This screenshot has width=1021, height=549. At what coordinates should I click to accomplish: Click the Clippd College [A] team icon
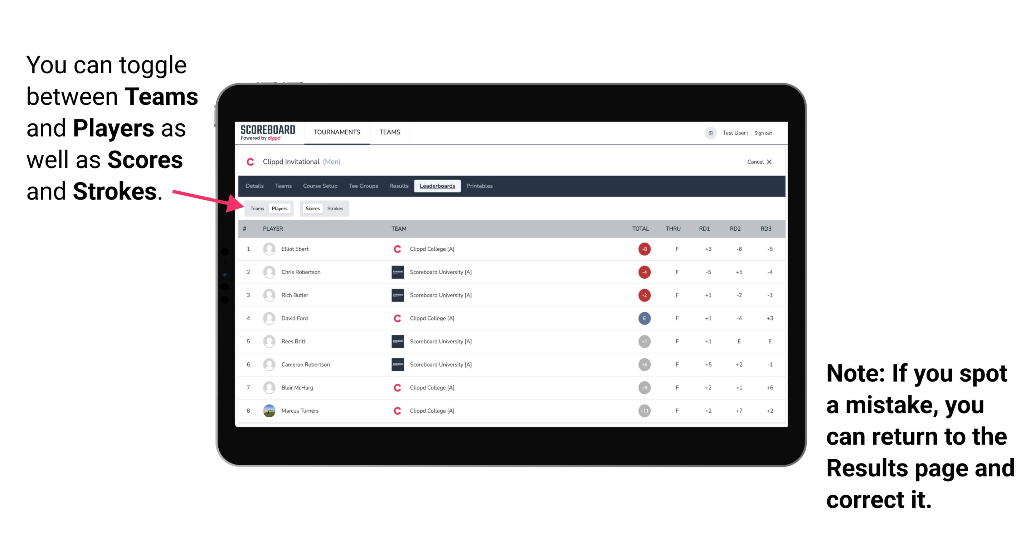tap(396, 249)
